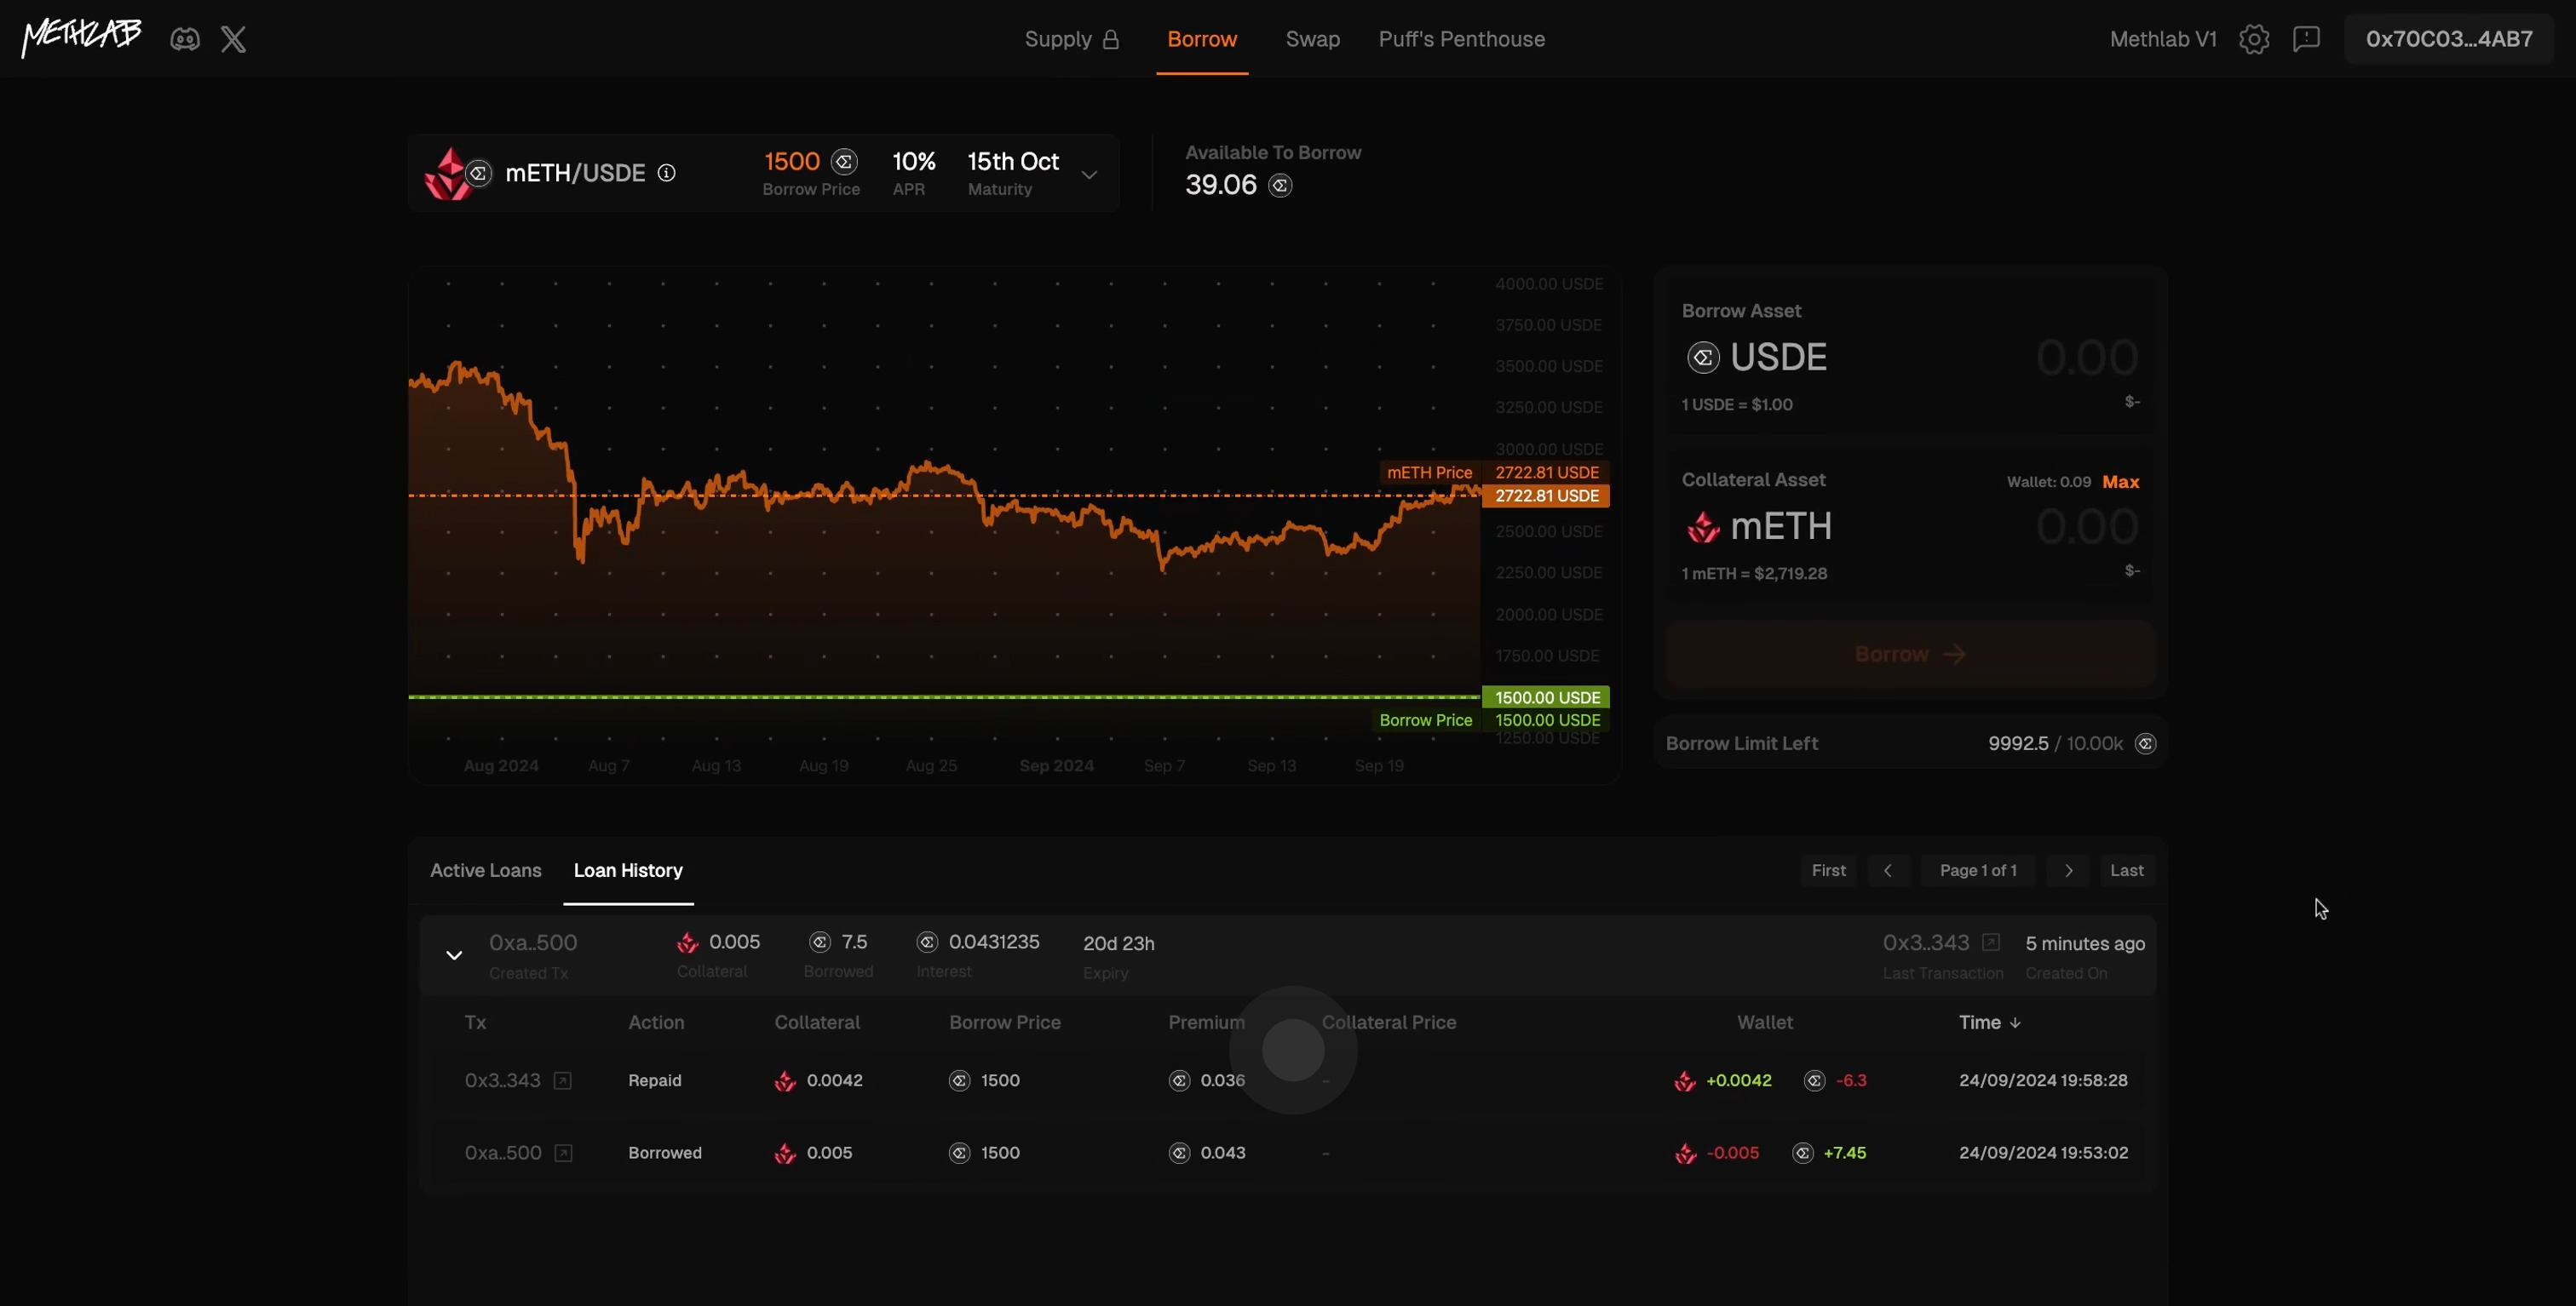Open the Swap page

pos(1312,39)
